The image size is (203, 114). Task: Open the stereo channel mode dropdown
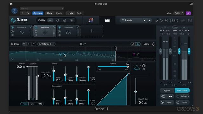pos(83,44)
